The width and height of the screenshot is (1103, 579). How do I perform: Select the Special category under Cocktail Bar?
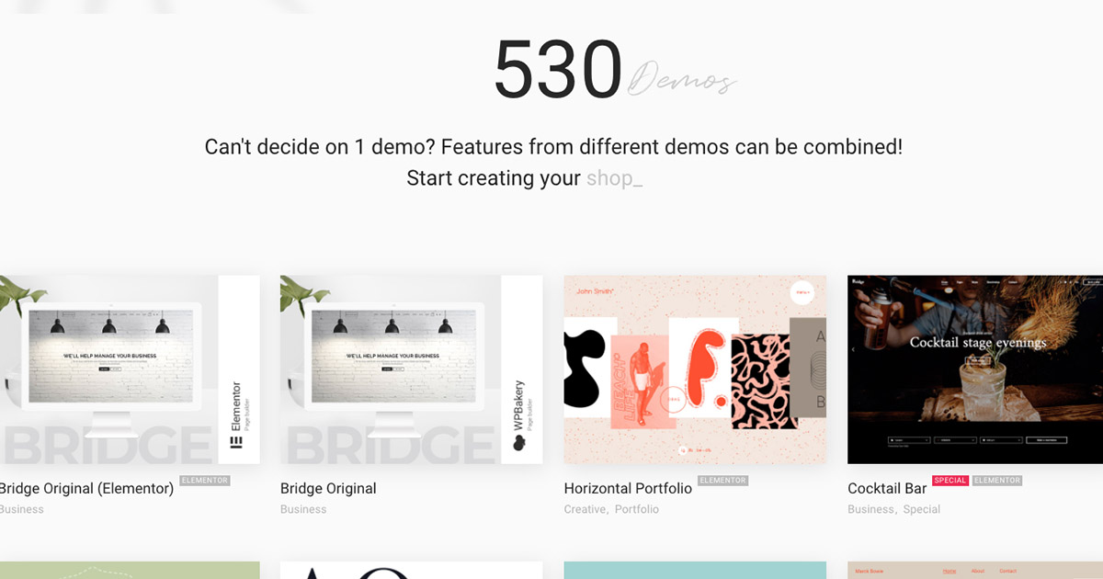[922, 509]
